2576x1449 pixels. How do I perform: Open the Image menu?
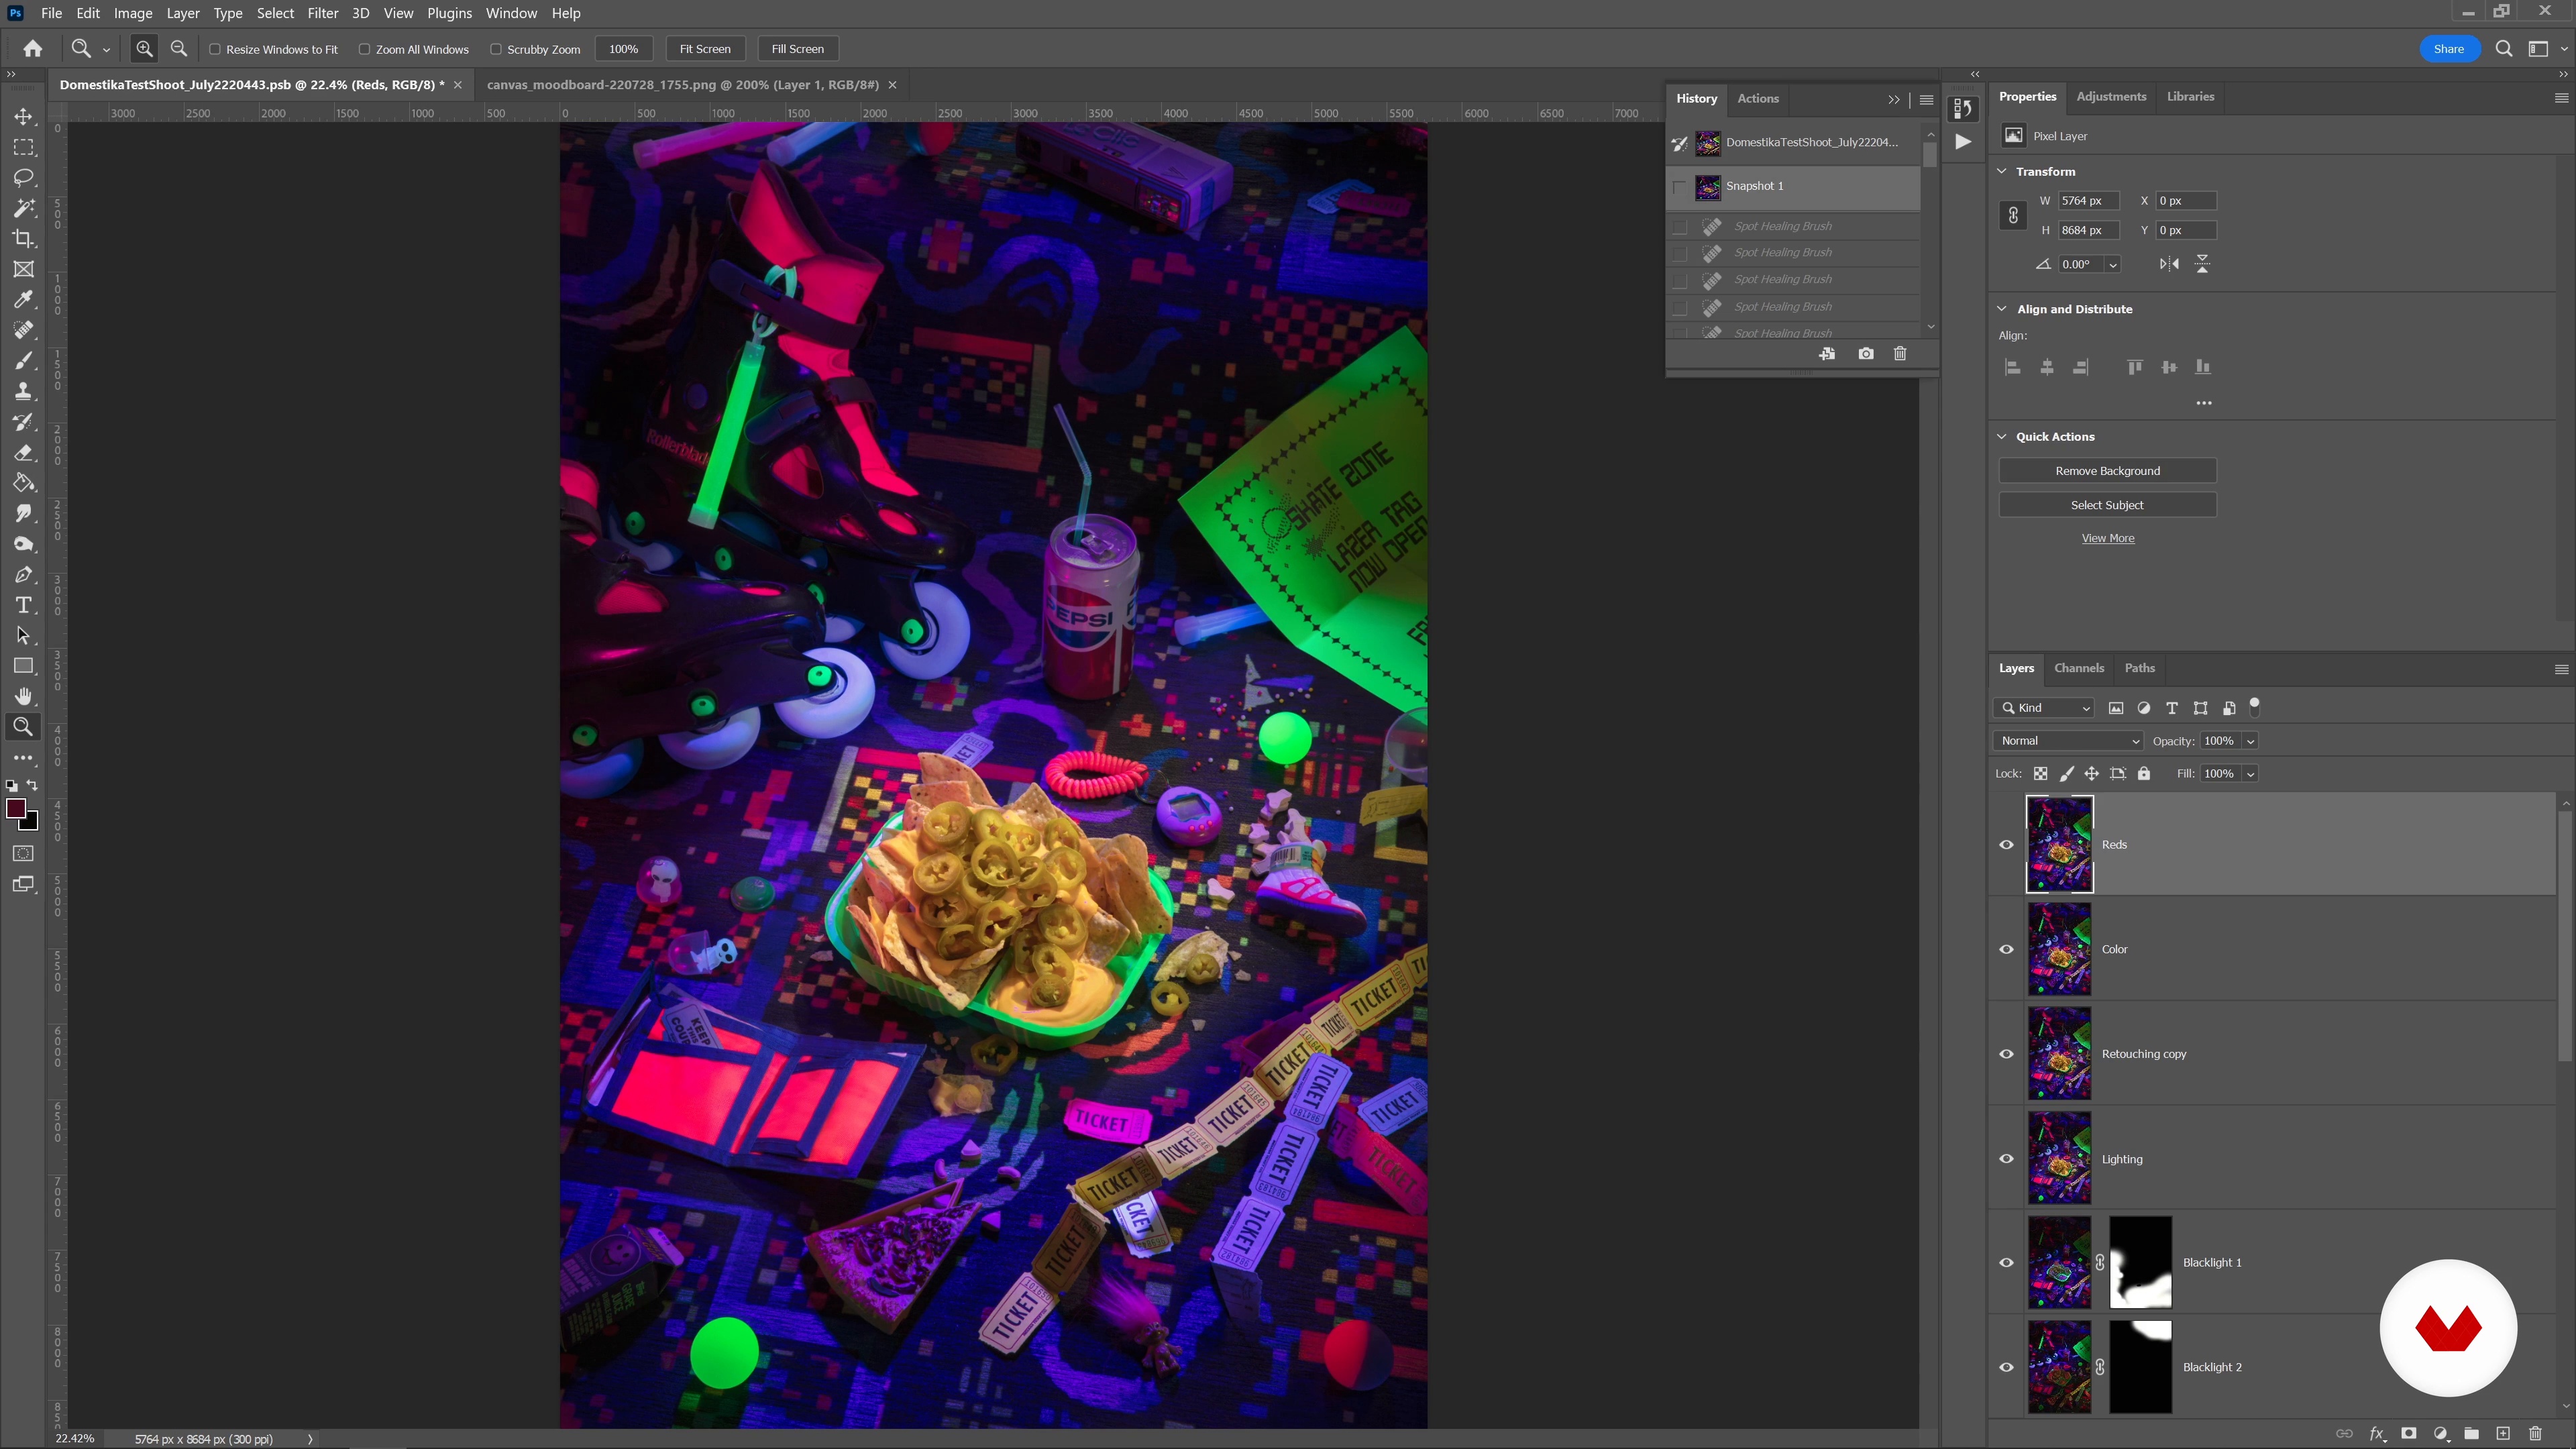coord(133,13)
